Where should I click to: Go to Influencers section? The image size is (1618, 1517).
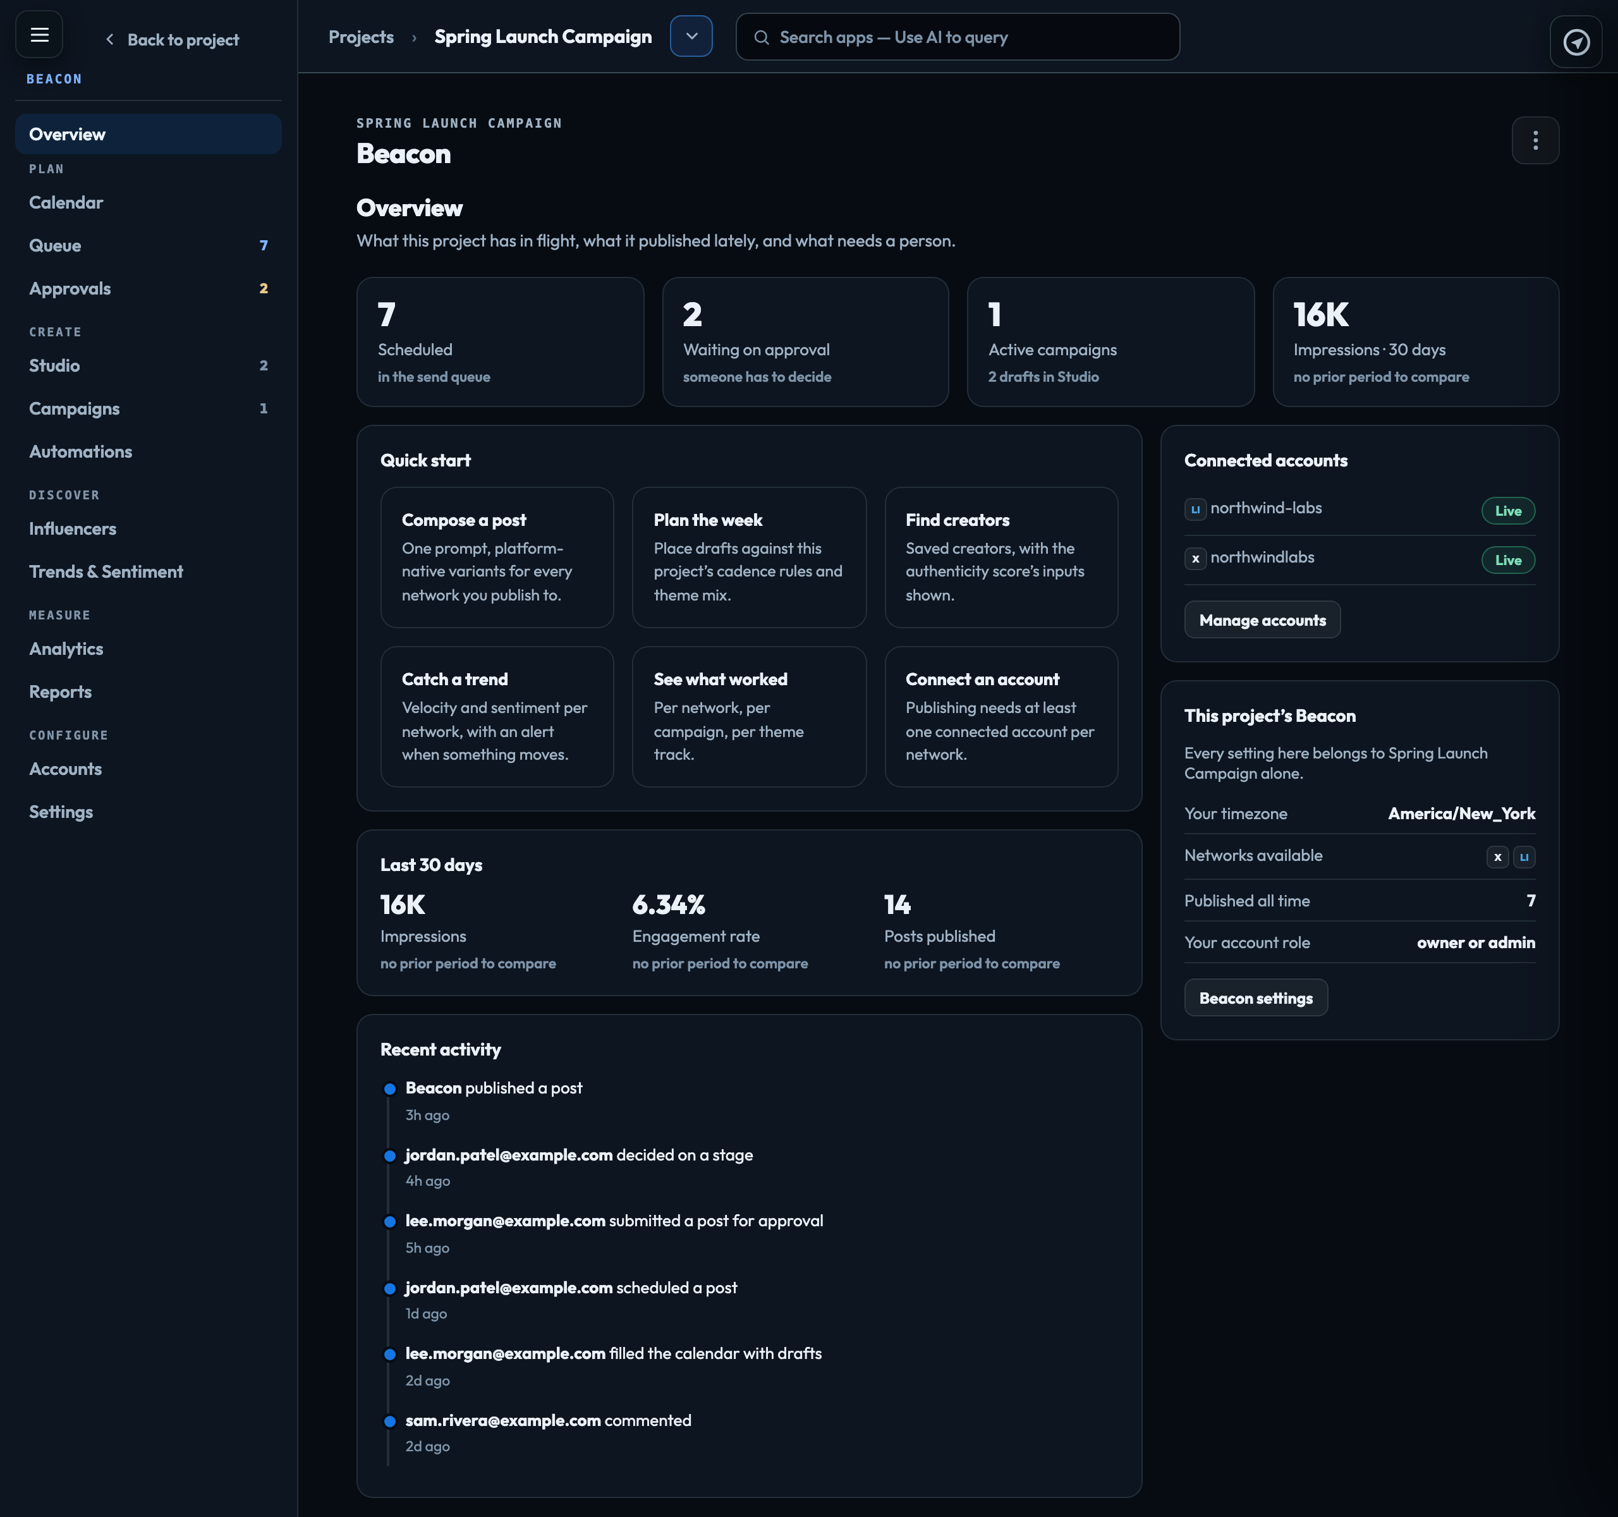[148, 529]
